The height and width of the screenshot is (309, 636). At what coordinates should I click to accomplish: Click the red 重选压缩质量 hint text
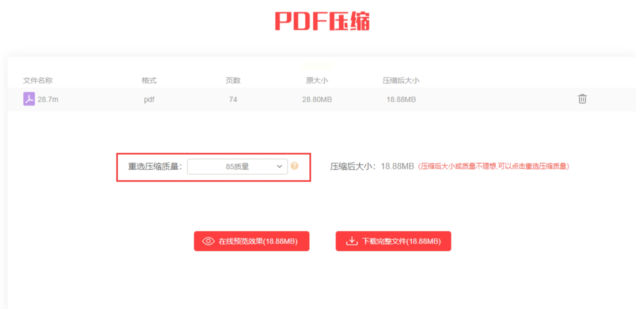click(x=493, y=166)
